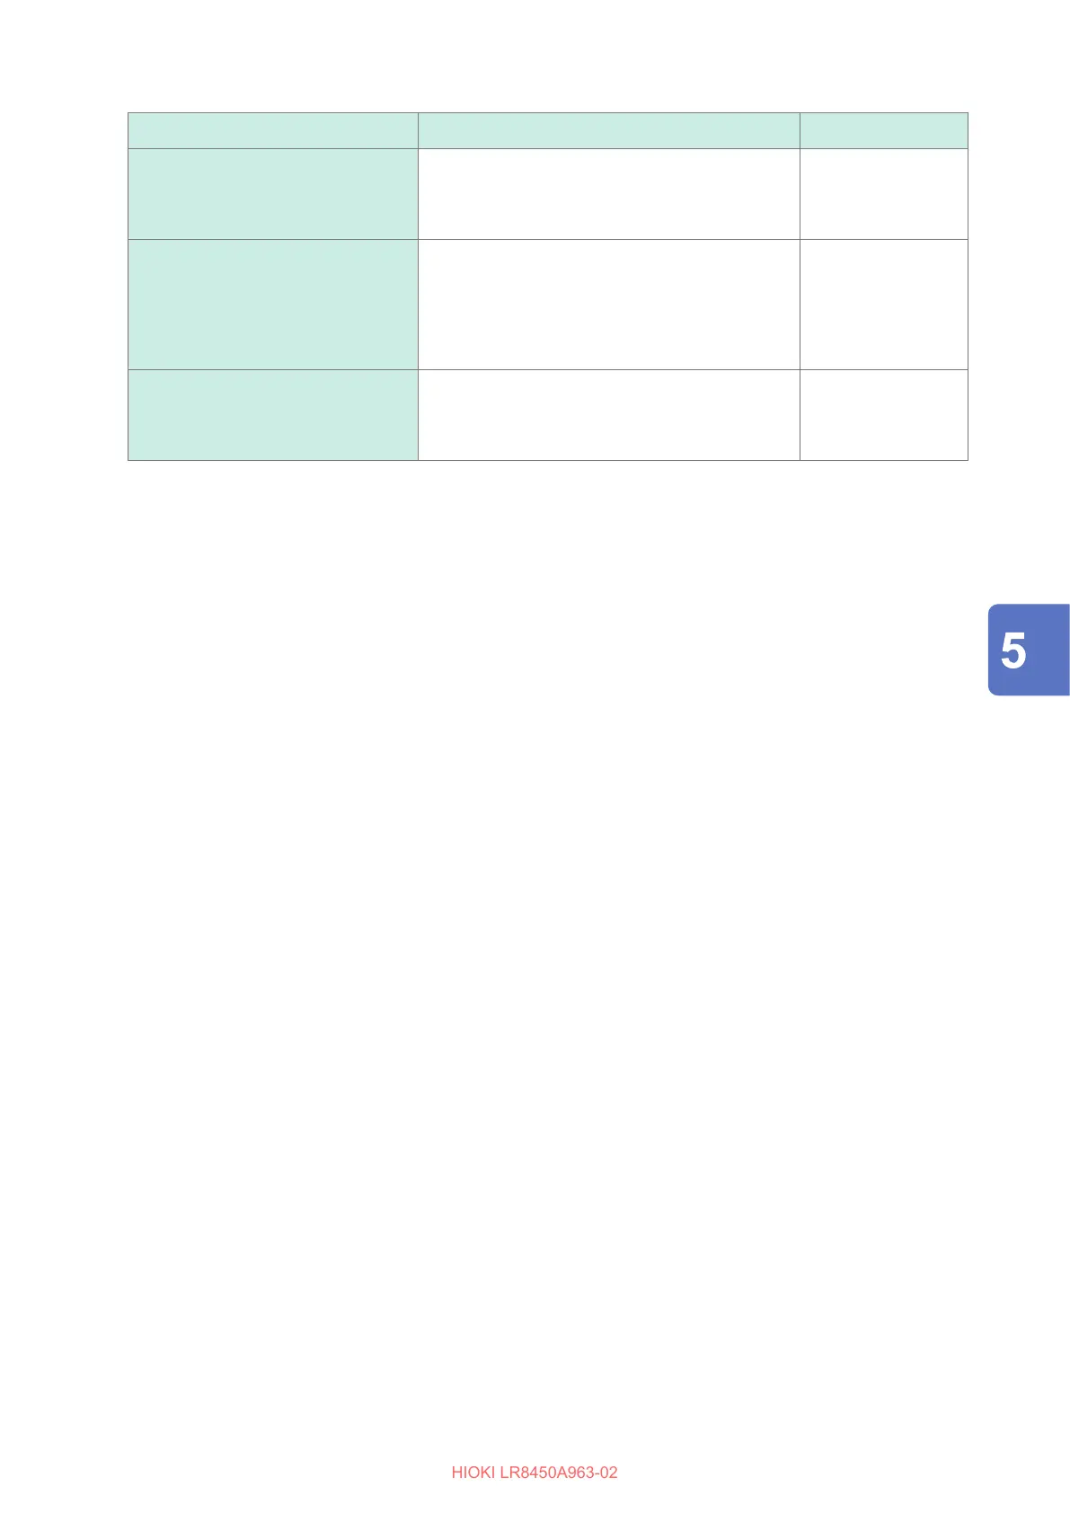Click the tall green label cell of the second body row

click(273, 305)
